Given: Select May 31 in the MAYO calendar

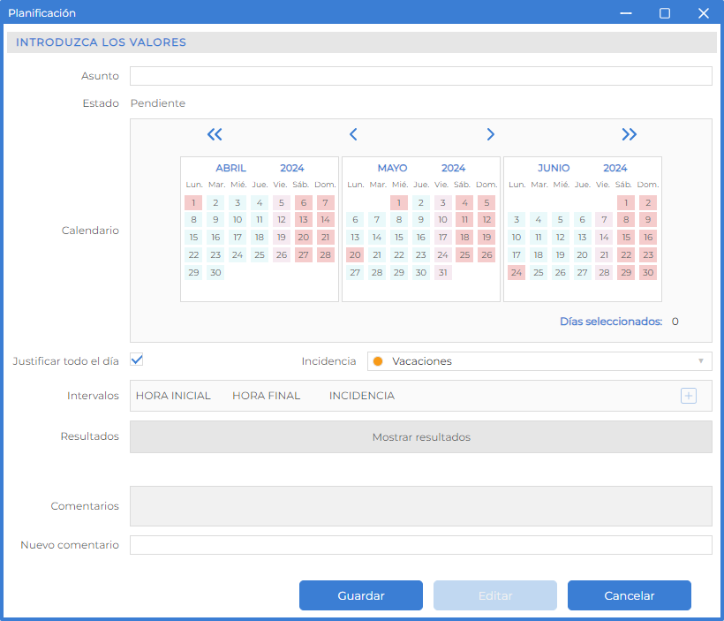Looking at the screenshot, I should click(443, 273).
